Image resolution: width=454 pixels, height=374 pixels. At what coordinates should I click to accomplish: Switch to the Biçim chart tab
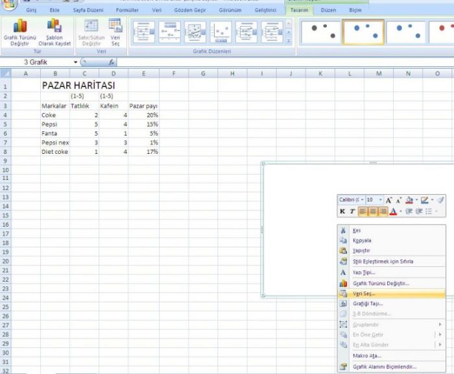[355, 10]
